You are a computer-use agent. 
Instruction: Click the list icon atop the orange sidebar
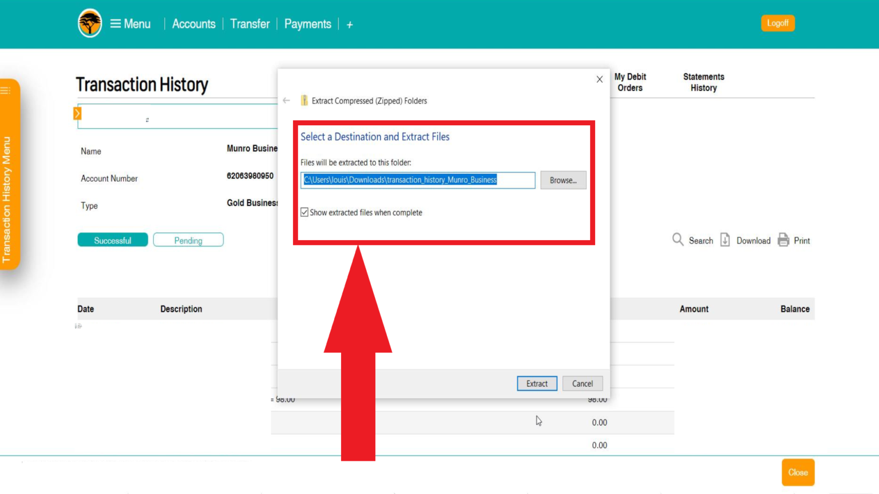click(x=6, y=90)
